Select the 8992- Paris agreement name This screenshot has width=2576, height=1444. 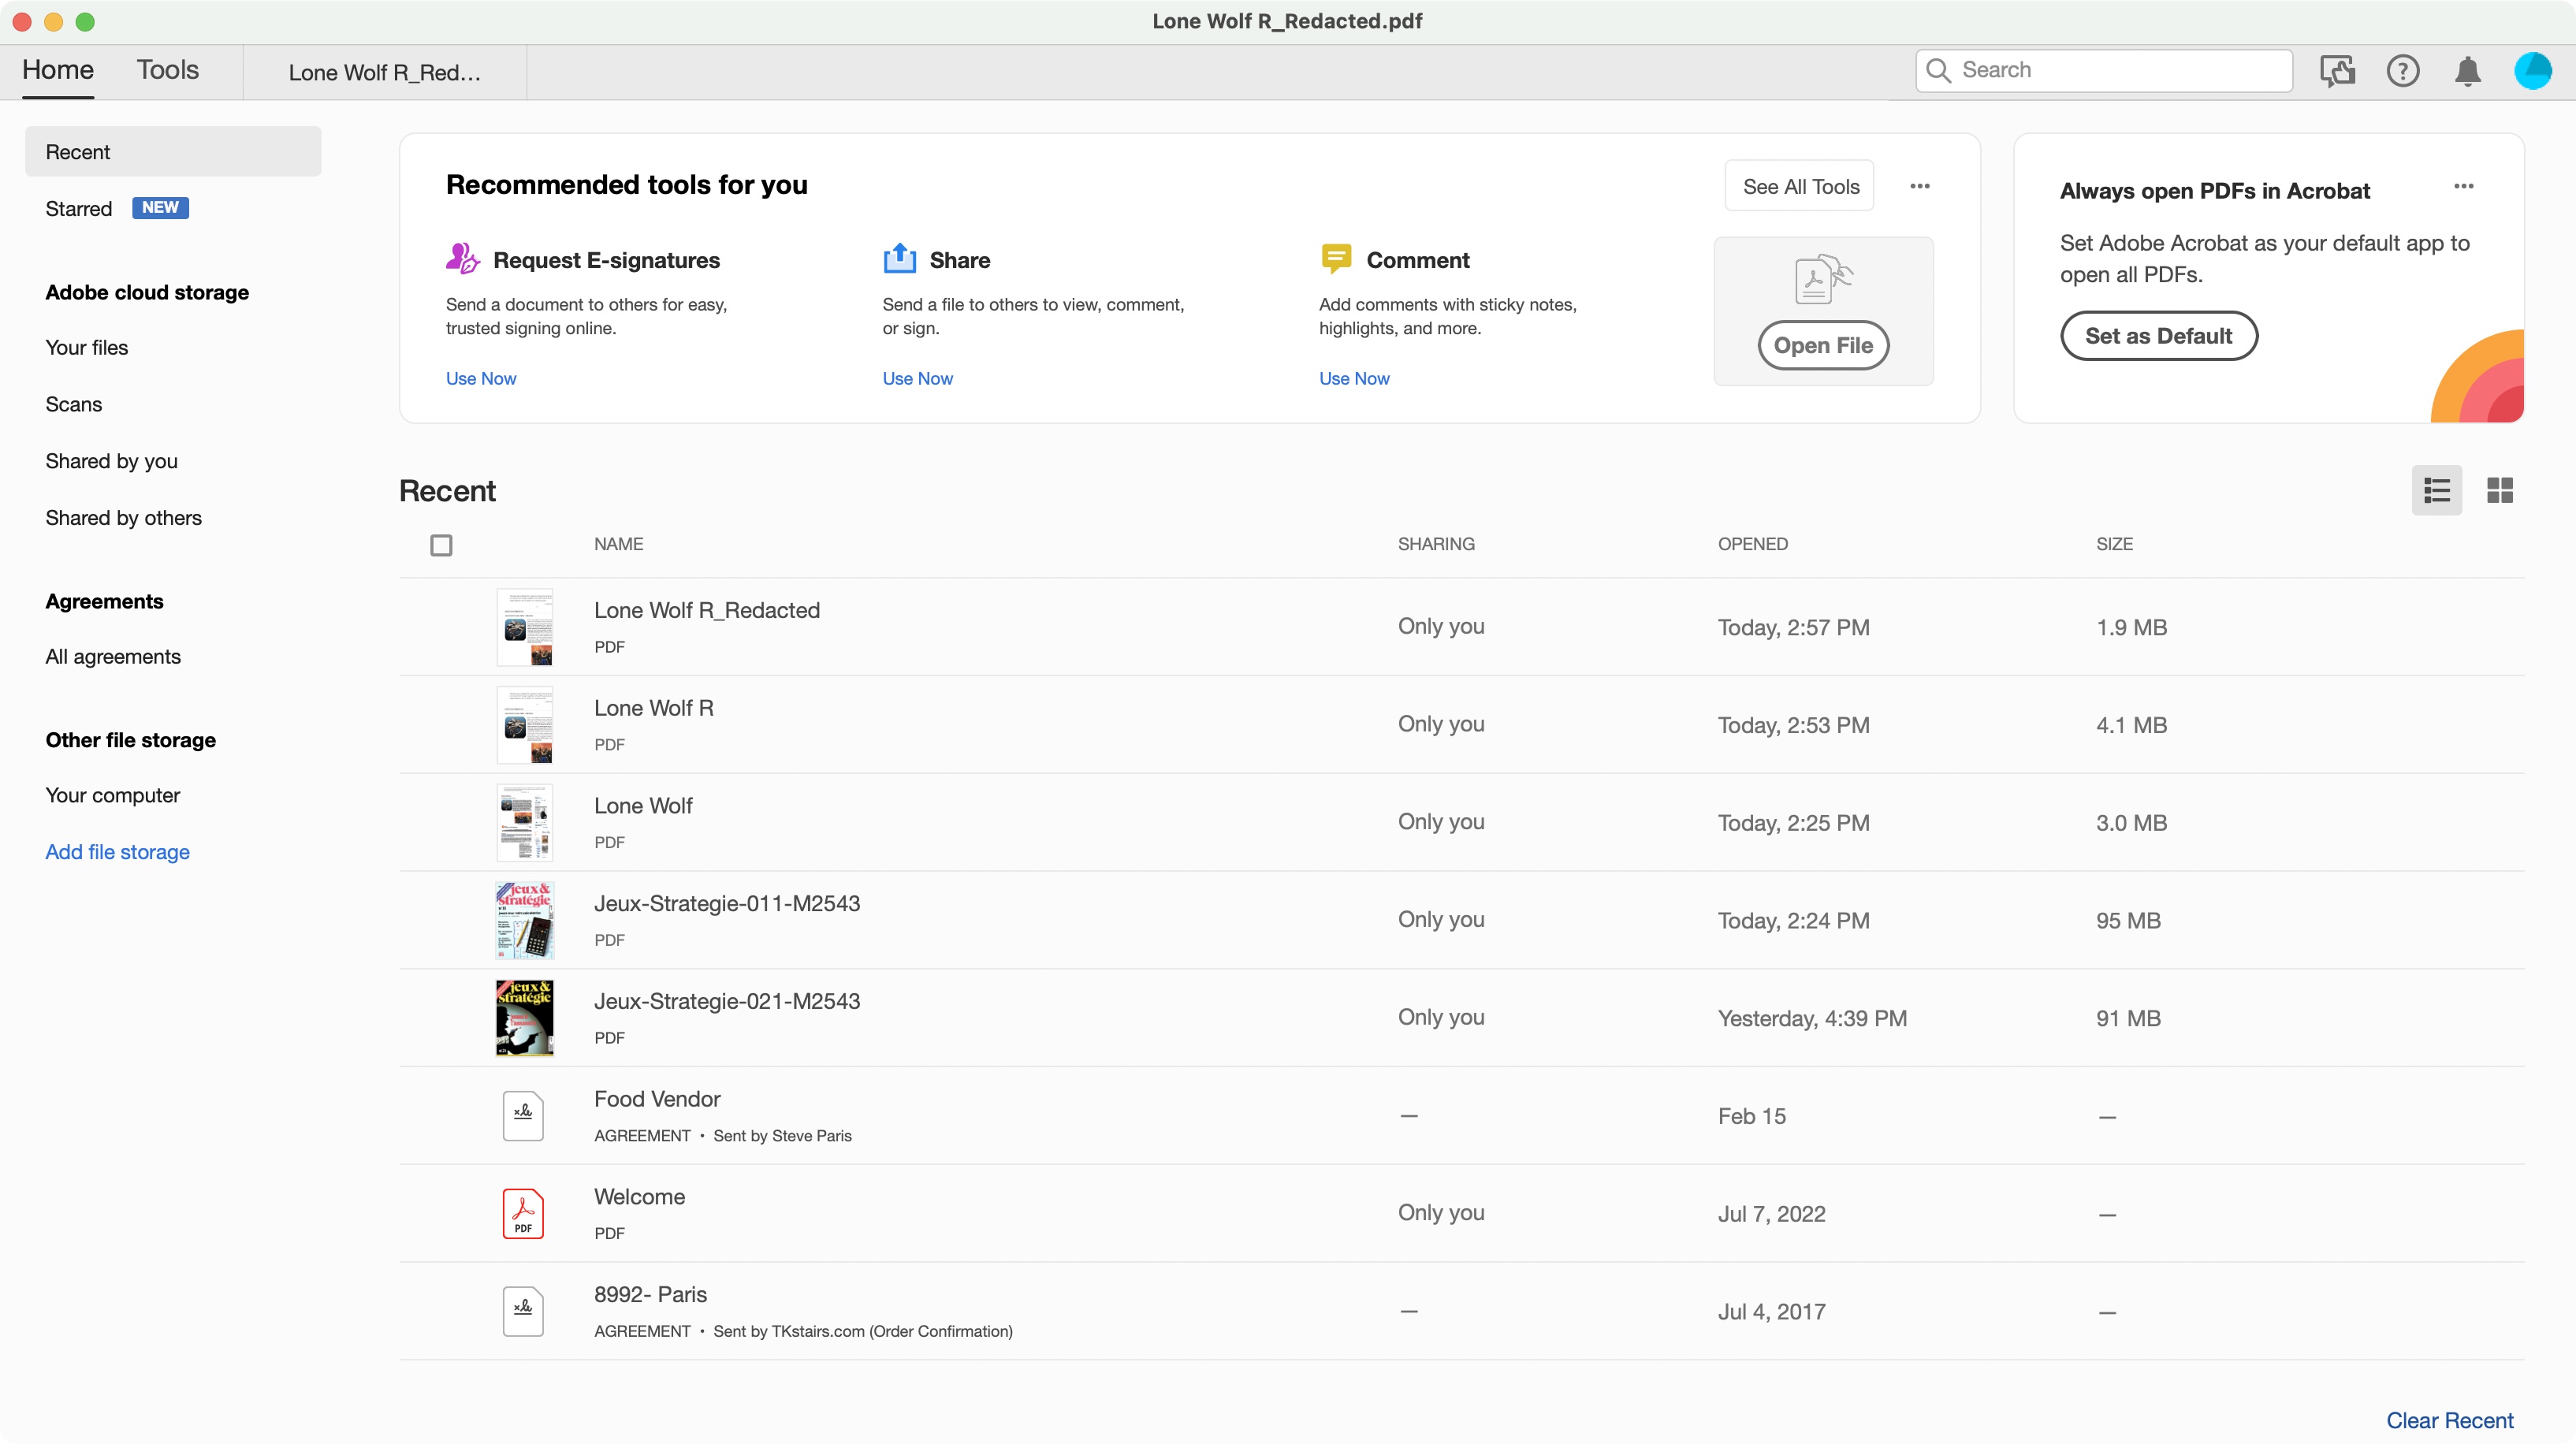coord(650,1294)
